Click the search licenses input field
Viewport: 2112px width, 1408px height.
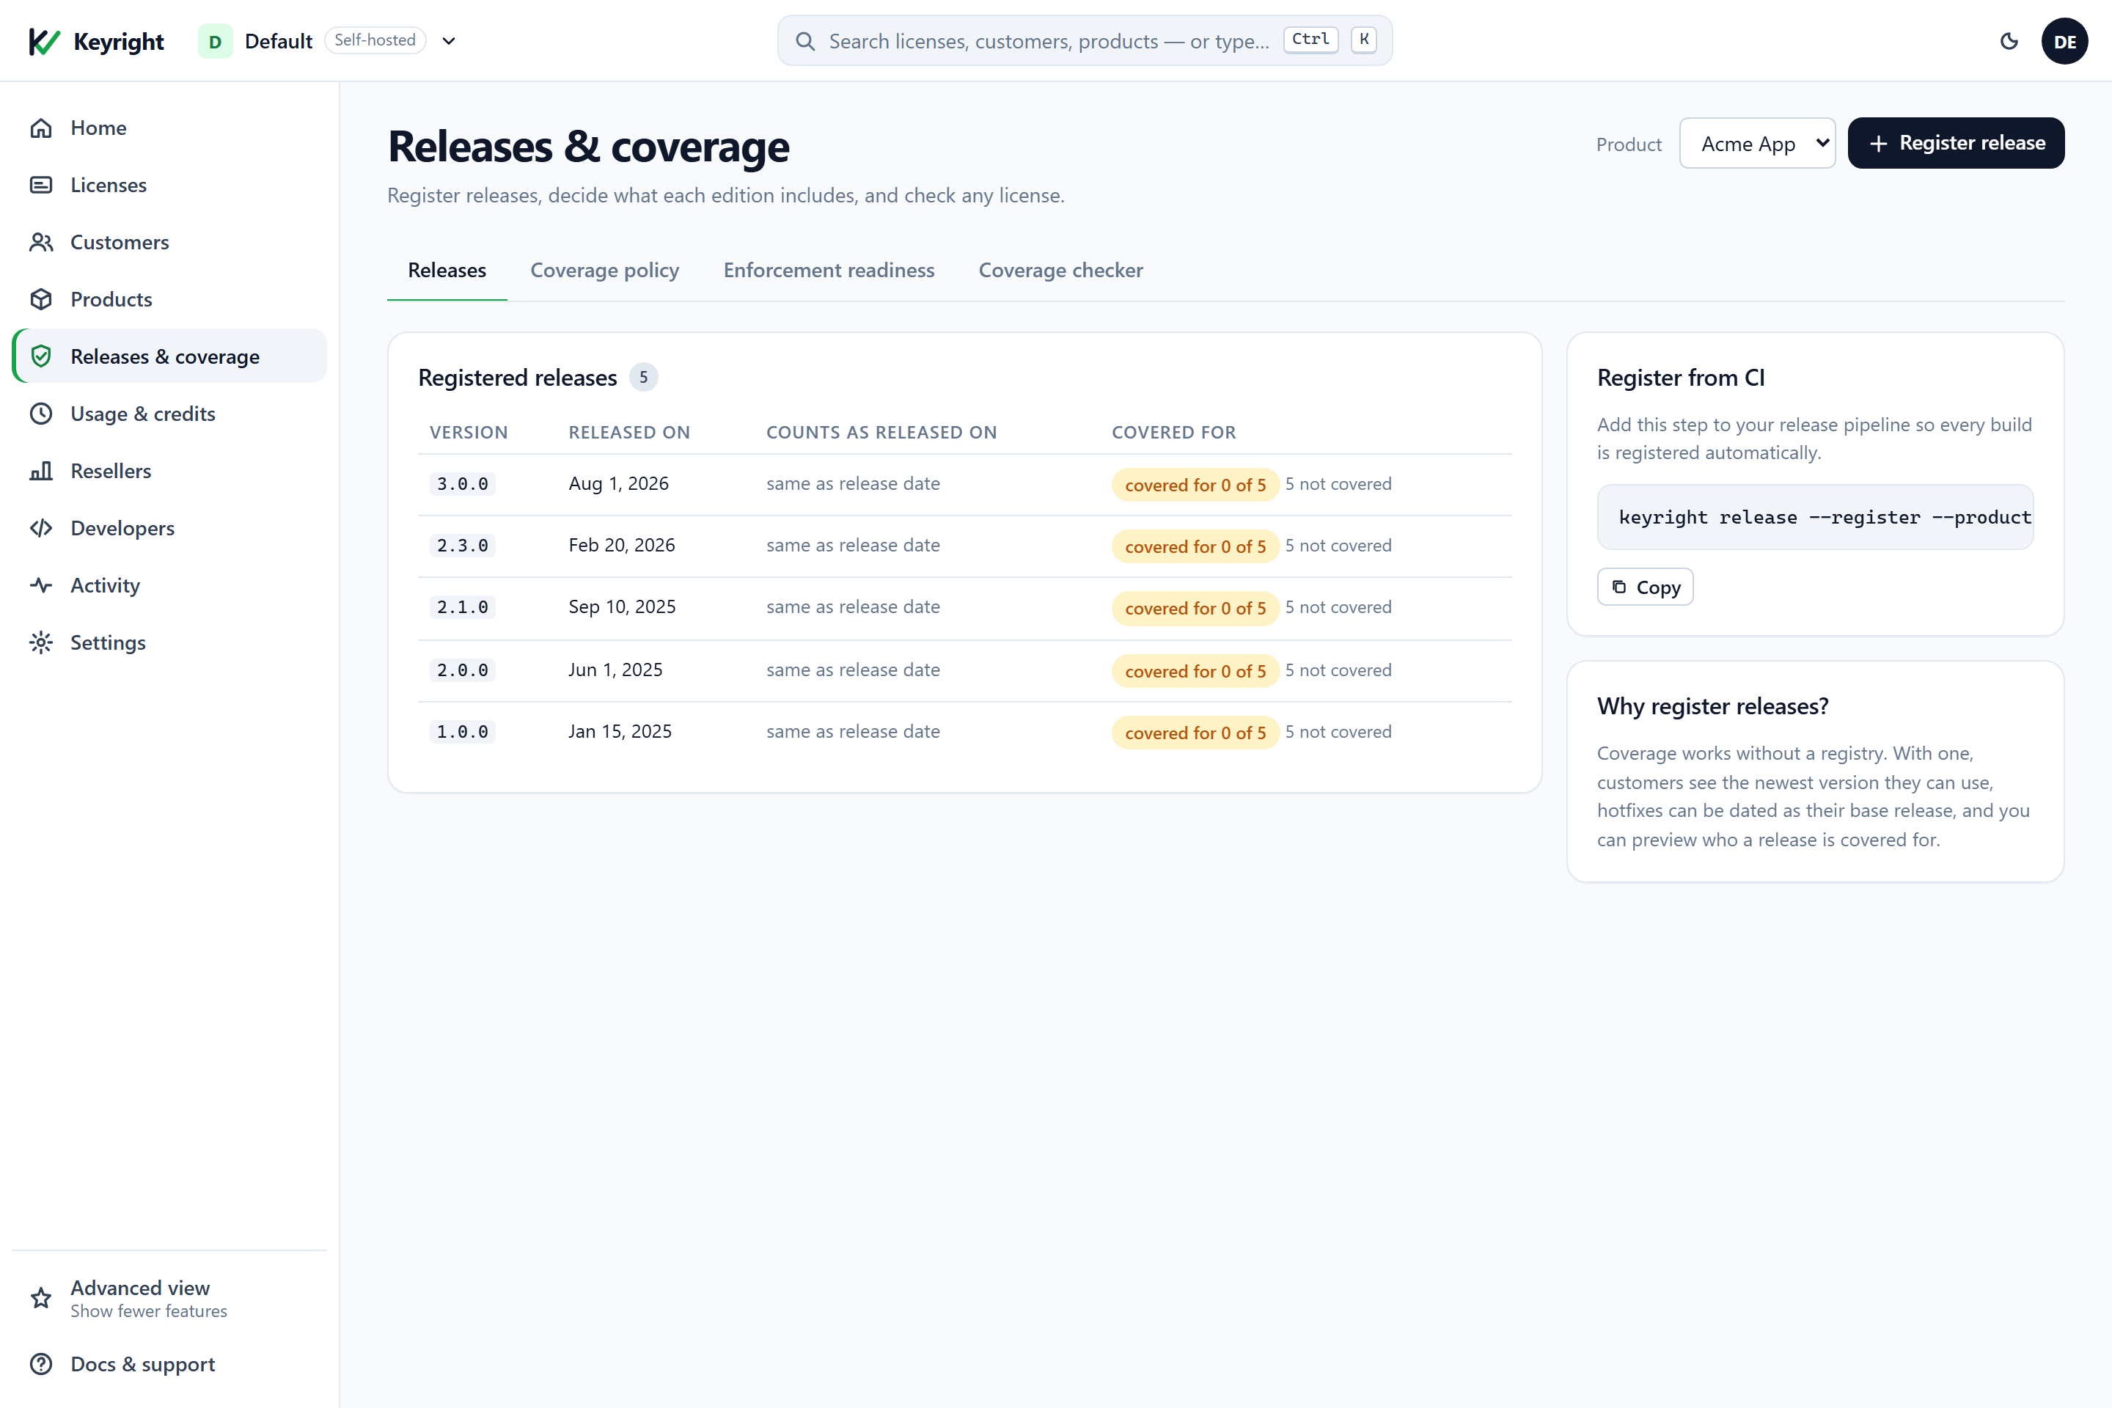pyautogui.click(x=1085, y=41)
